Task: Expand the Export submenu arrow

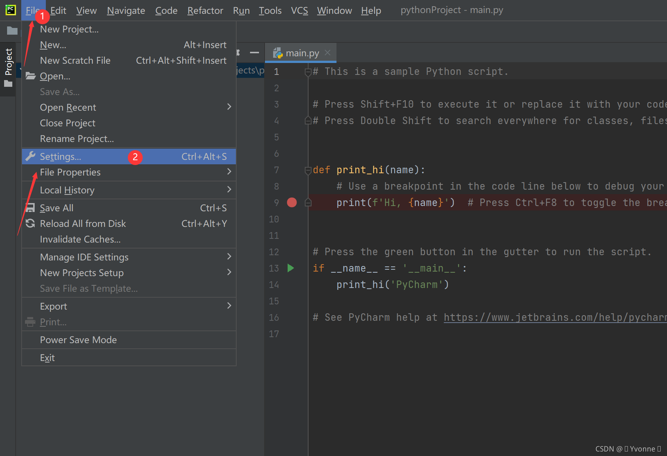Action: point(229,306)
